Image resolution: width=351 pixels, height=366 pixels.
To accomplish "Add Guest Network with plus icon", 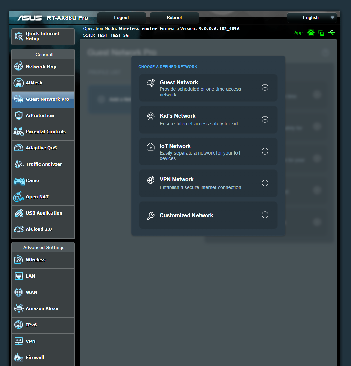I will click(265, 87).
